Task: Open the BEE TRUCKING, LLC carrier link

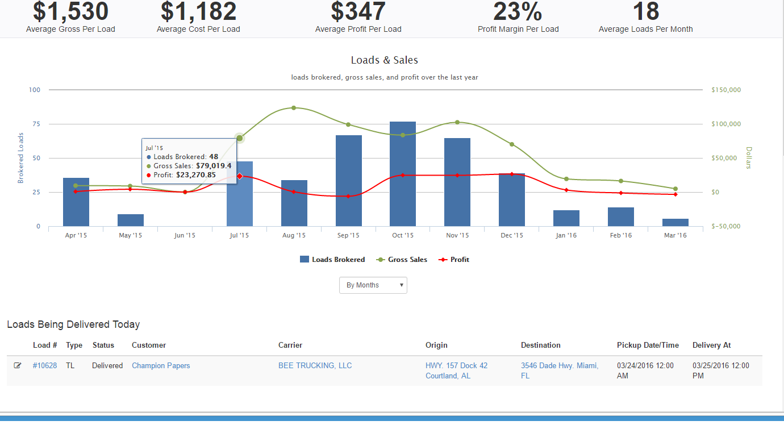Action: (x=315, y=365)
